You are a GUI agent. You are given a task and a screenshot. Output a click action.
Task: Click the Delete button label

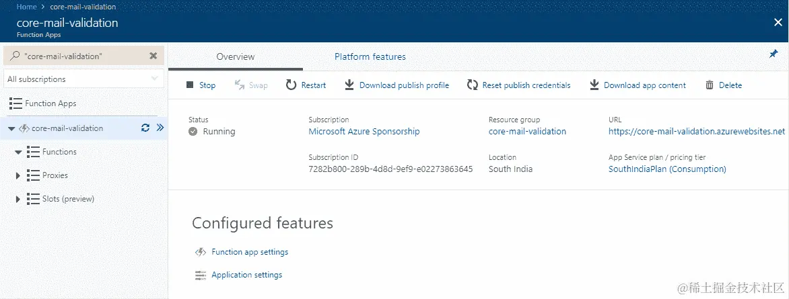(x=730, y=85)
